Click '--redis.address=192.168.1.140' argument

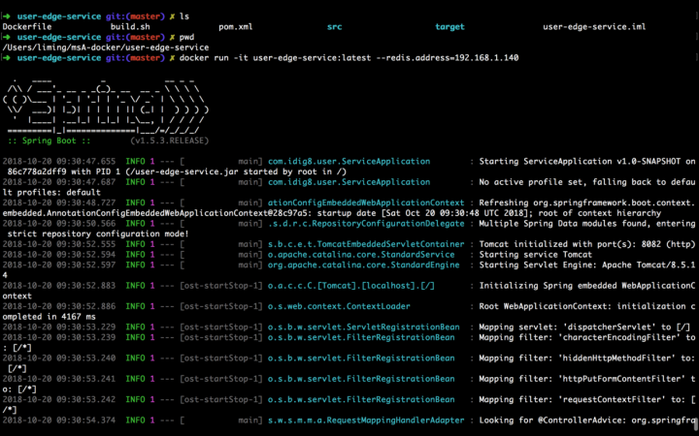coord(448,57)
